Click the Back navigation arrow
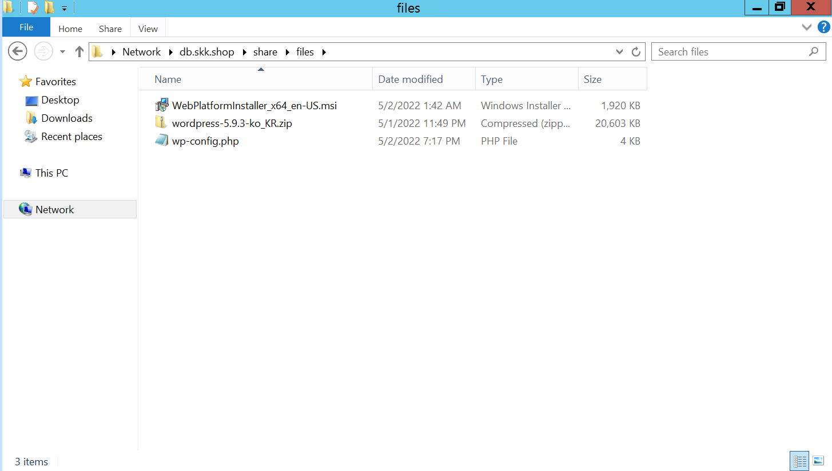This screenshot has height=471, width=832. point(18,51)
